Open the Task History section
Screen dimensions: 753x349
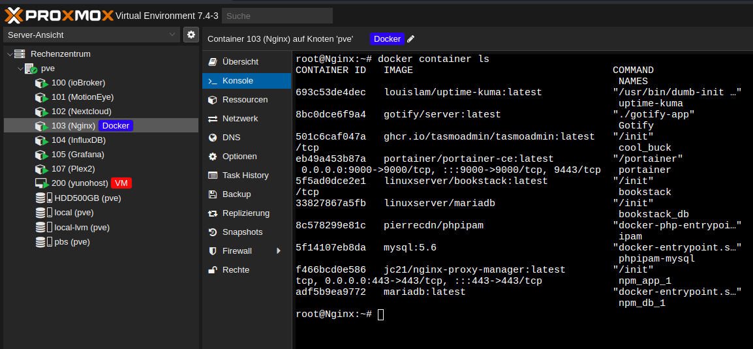pyautogui.click(x=247, y=175)
